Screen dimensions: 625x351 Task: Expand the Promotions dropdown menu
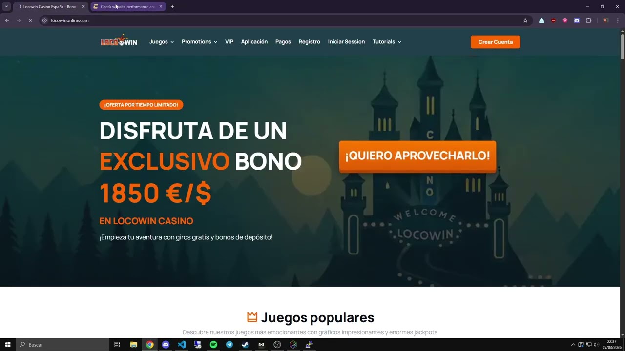199,42
